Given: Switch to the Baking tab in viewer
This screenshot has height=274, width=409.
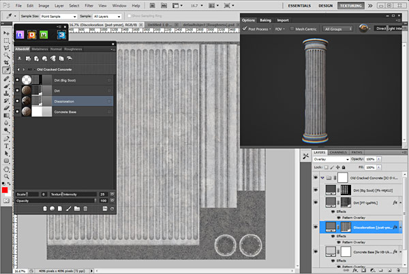Looking at the screenshot, I should [266, 20].
